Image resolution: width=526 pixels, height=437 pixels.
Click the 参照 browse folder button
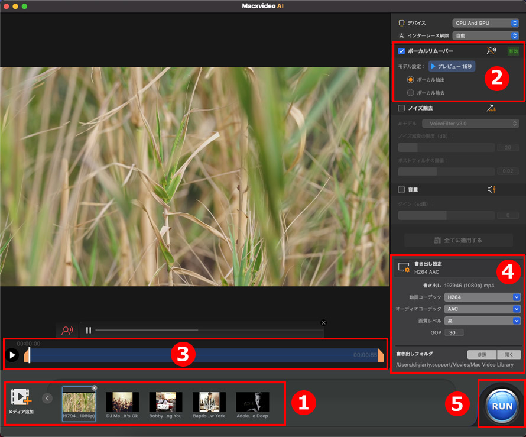click(x=481, y=355)
